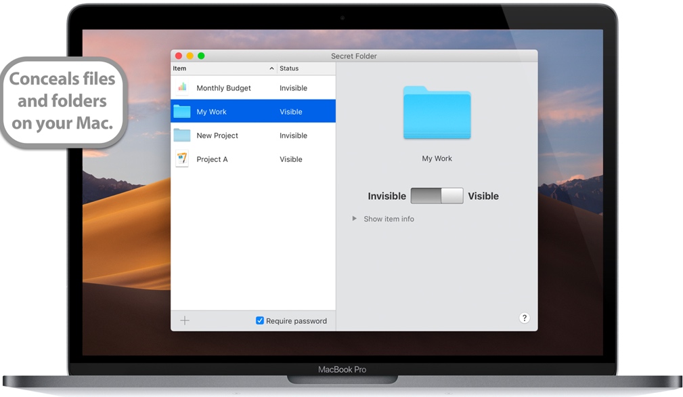Click the sort arrow in Item column
The image size is (683, 397).
[272, 68]
